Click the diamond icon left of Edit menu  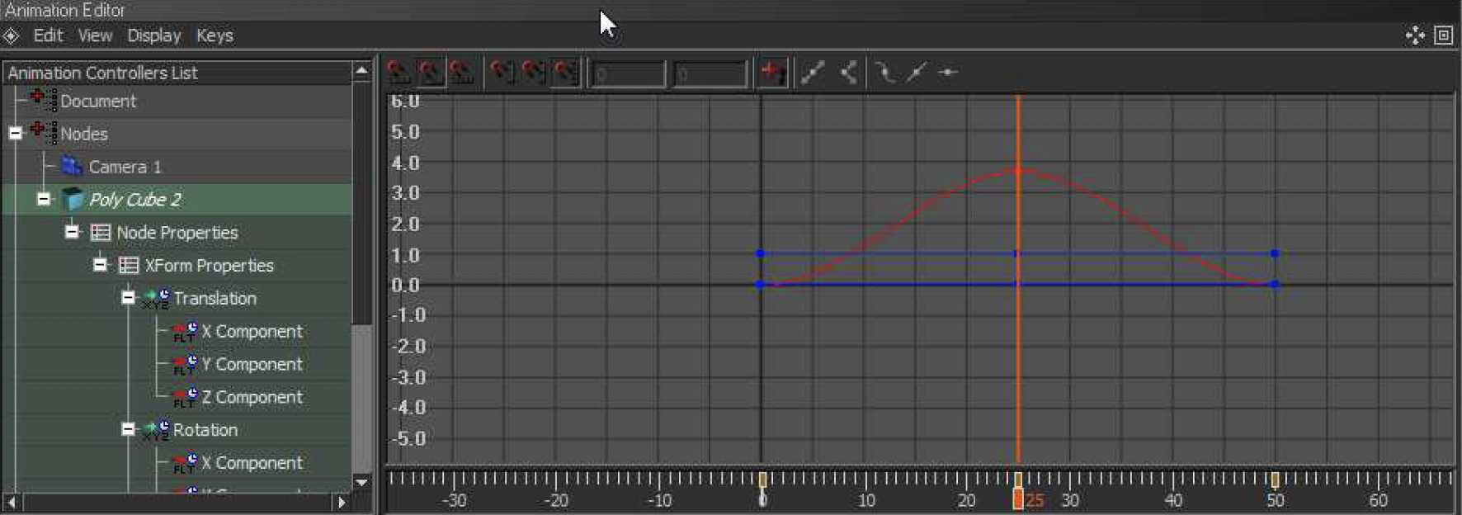coord(11,35)
